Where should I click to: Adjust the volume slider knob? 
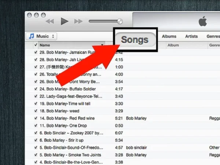click(x=120, y=21)
